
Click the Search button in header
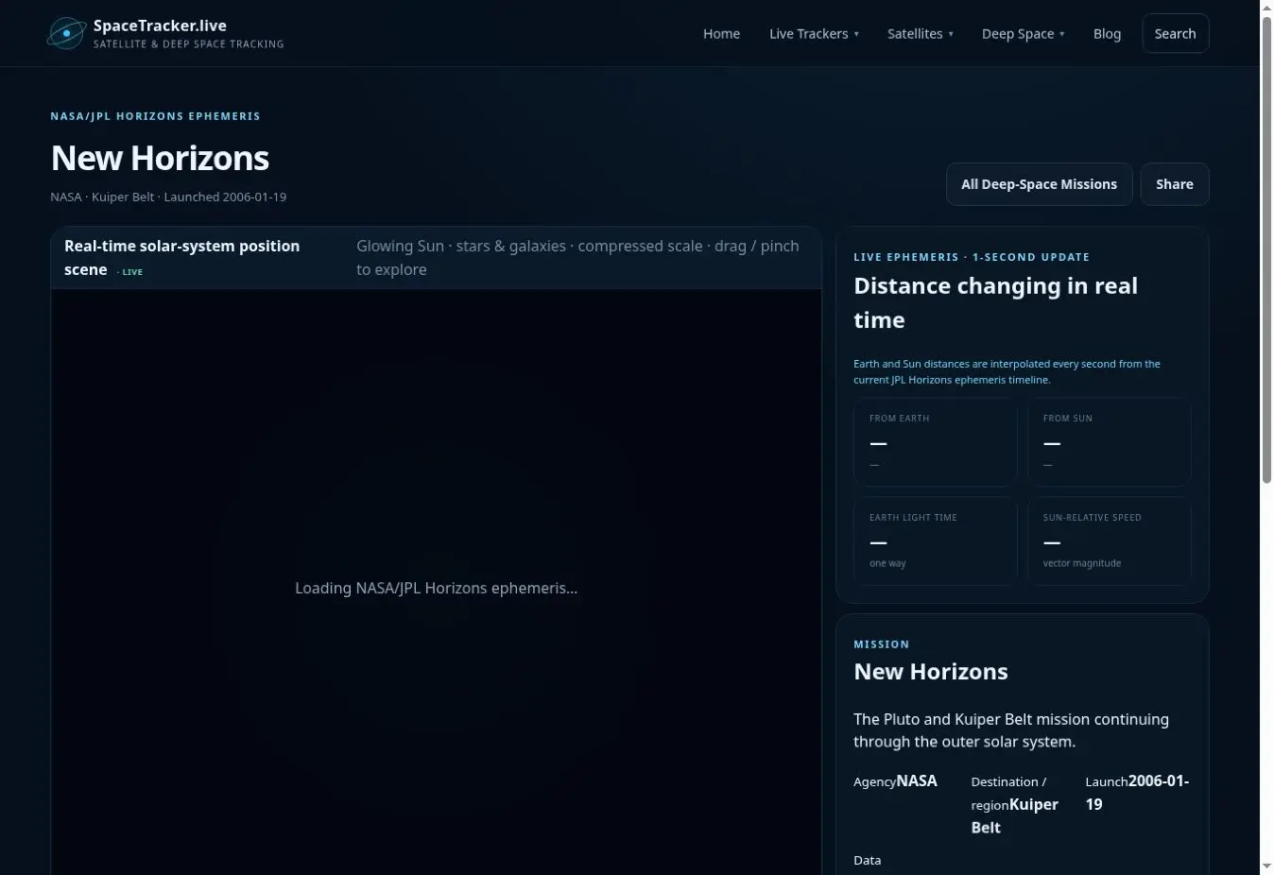pos(1175,33)
